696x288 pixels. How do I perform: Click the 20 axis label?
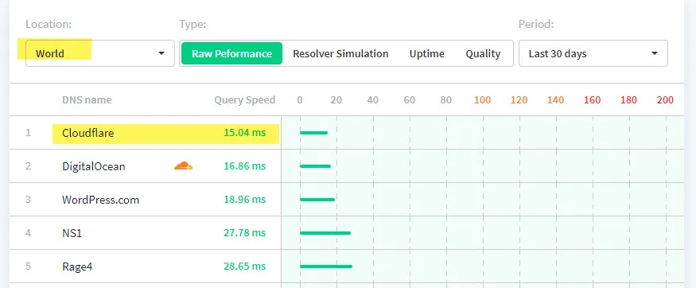click(336, 100)
